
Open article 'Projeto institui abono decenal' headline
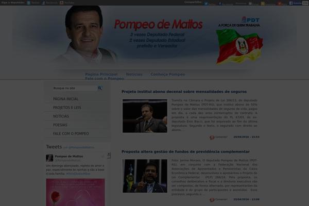184,92
